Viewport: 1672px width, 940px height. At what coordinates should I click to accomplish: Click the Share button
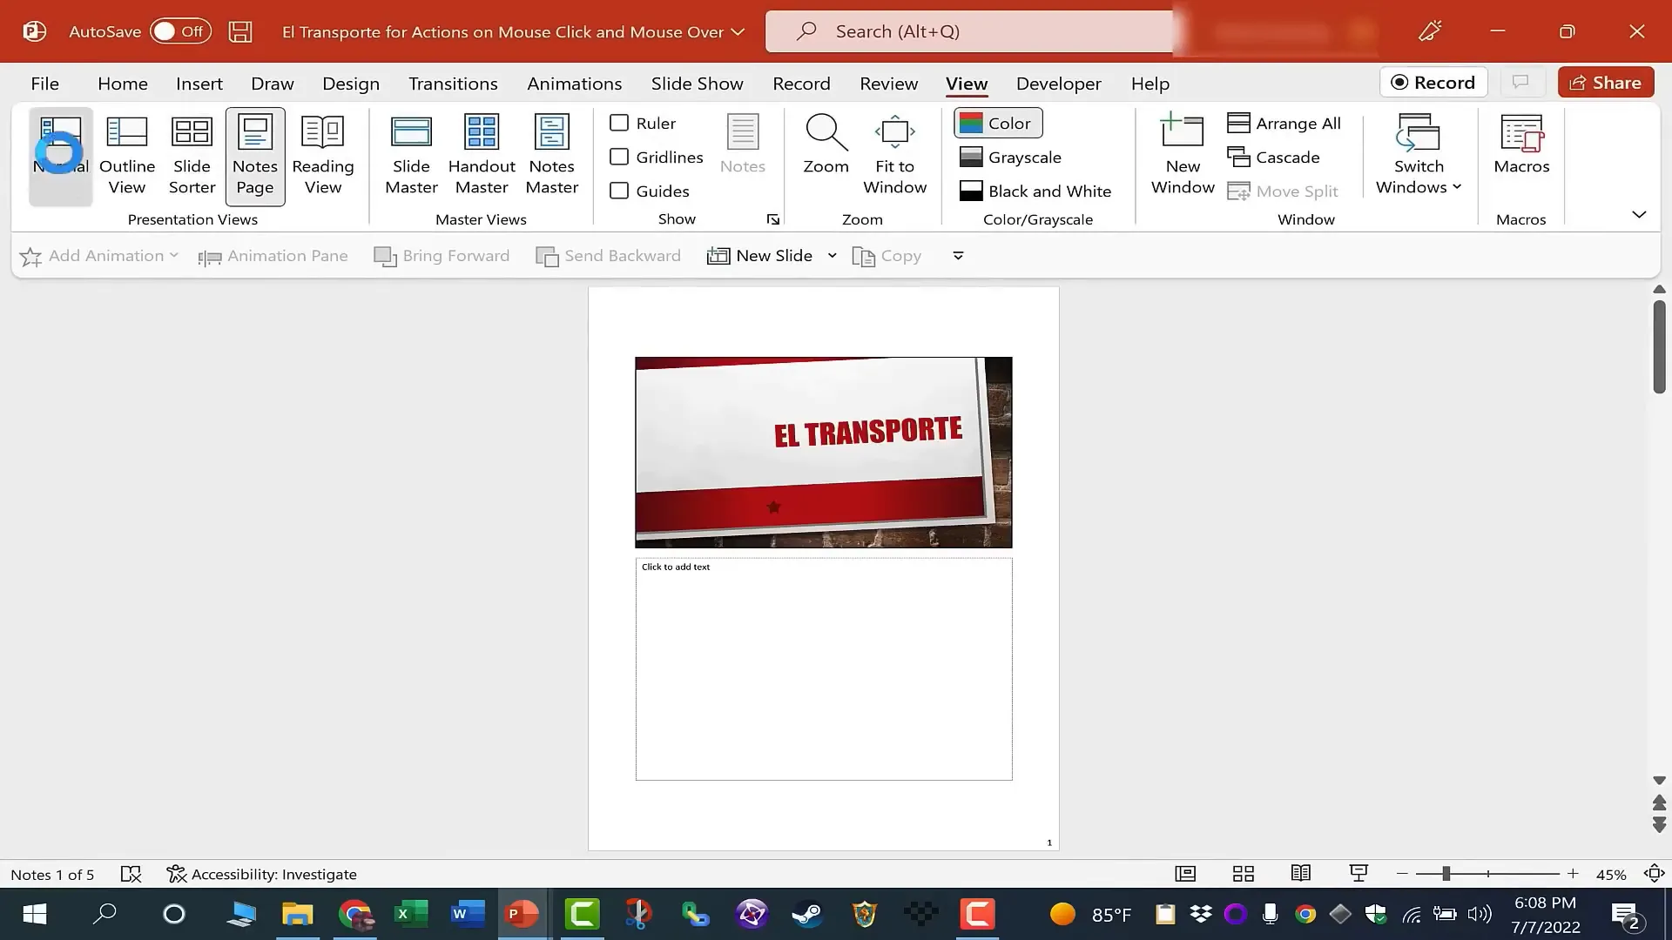click(x=1606, y=82)
